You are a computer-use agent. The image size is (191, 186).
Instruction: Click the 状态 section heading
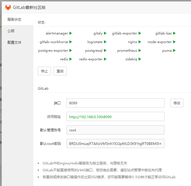pyautogui.click(x=41, y=22)
